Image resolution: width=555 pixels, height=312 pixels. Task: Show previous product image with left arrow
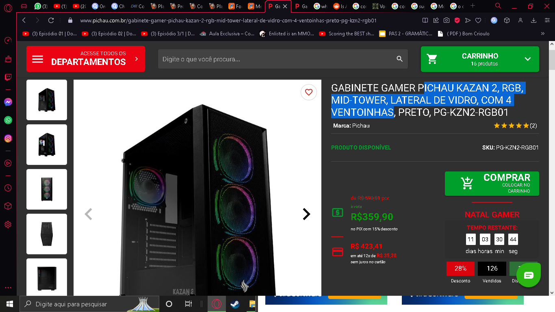coord(88,214)
